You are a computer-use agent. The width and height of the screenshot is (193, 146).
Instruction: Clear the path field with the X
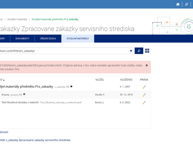coord(131,51)
